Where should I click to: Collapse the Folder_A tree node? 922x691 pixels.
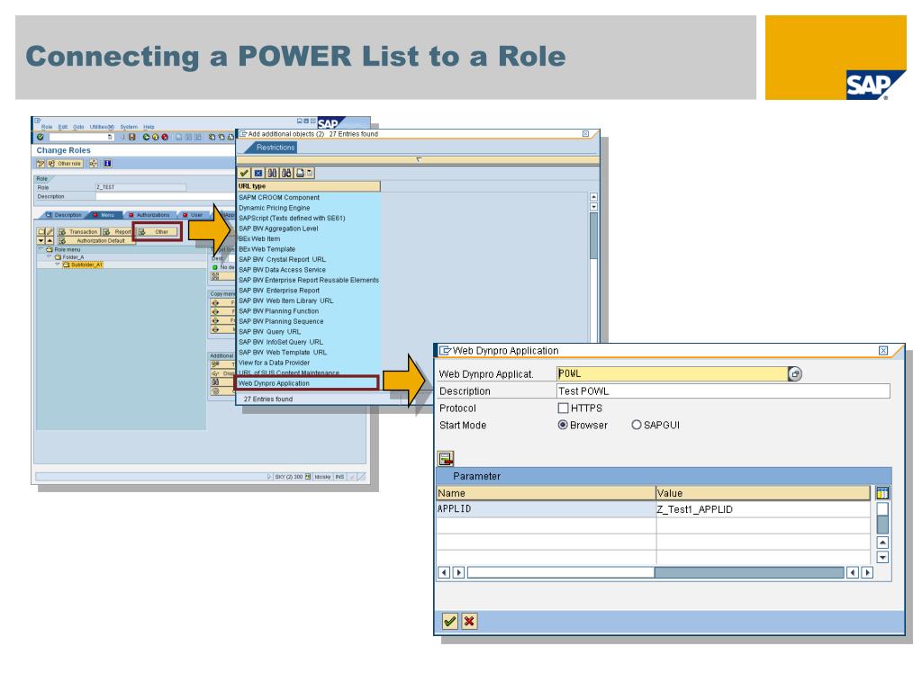pyautogui.click(x=49, y=256)
